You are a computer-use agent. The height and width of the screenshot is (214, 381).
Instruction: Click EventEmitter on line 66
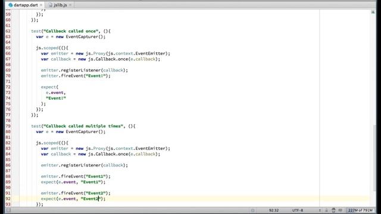pyautogui.click(x=151, y=53)
